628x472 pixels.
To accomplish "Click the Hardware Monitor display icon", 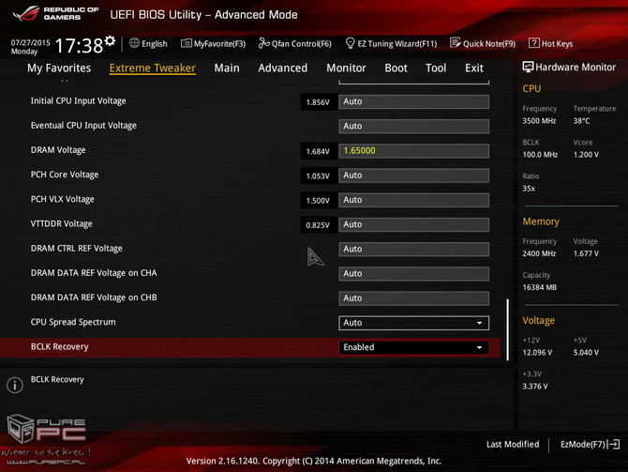I will (x=528, y=67).
